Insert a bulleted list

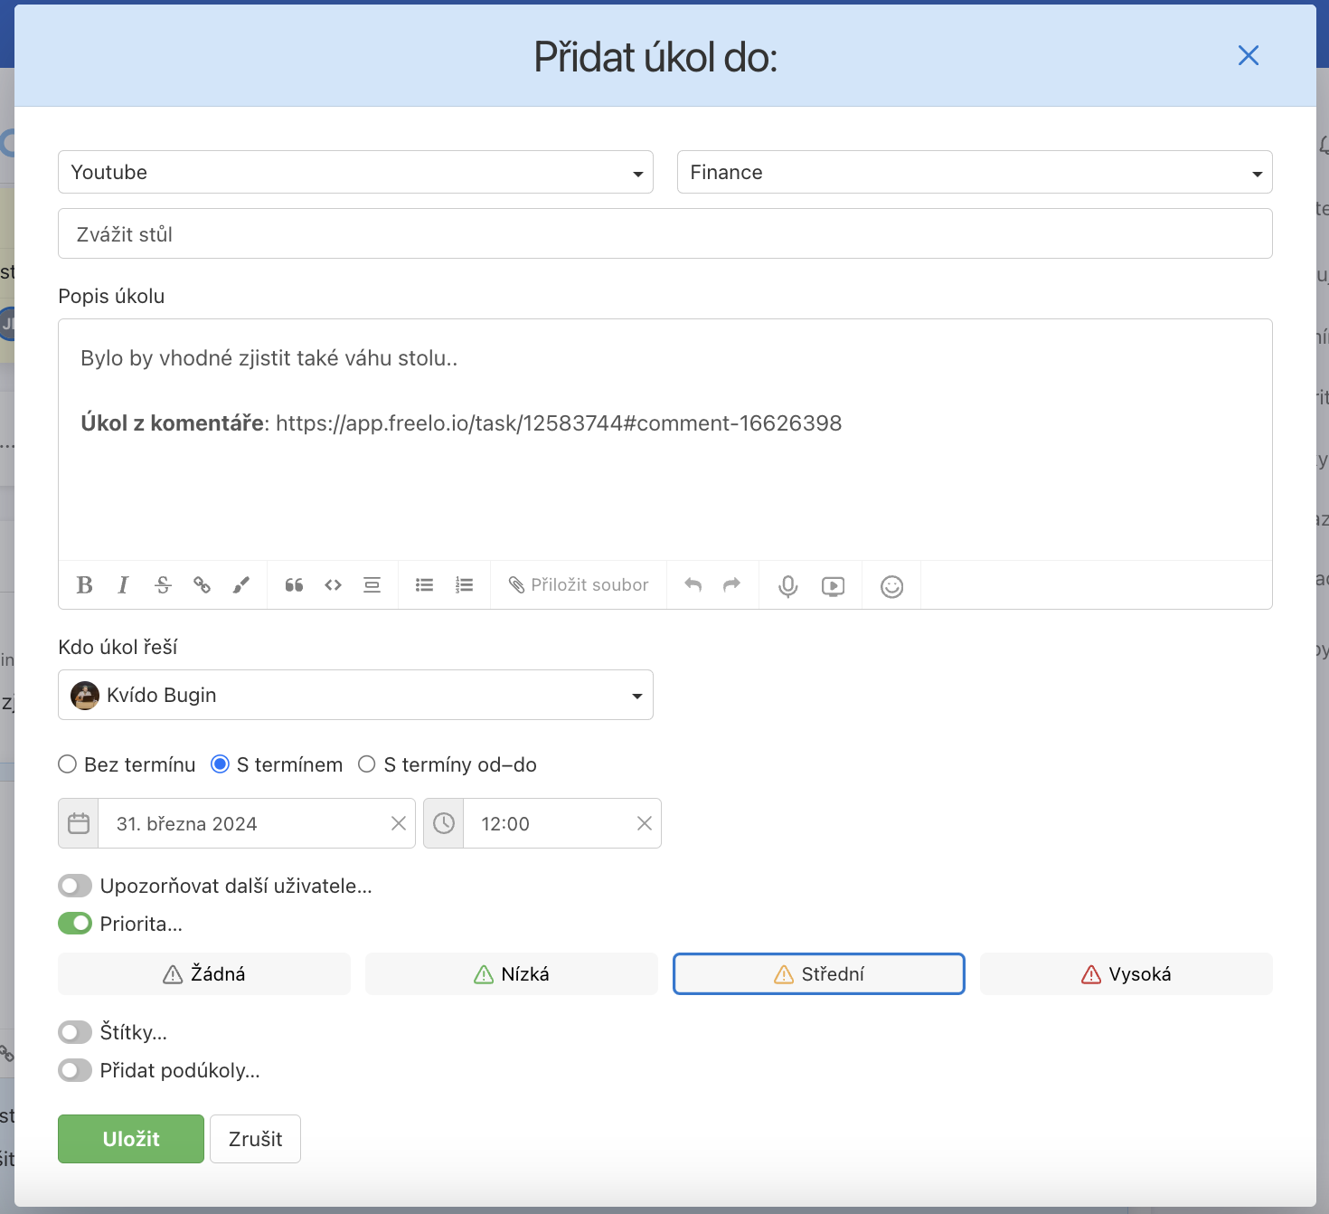(x=424, y=585)
